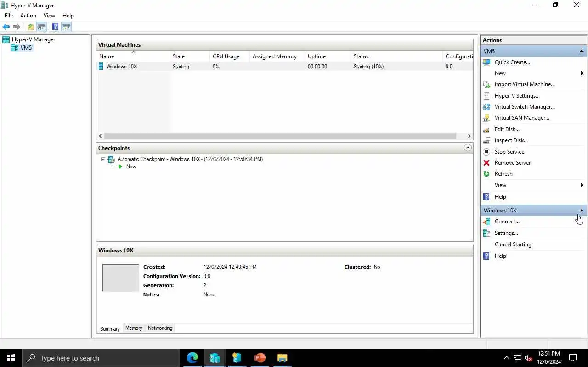Click the Windows Start button
Screen dimensions: 588x367
tap(11, 358)
